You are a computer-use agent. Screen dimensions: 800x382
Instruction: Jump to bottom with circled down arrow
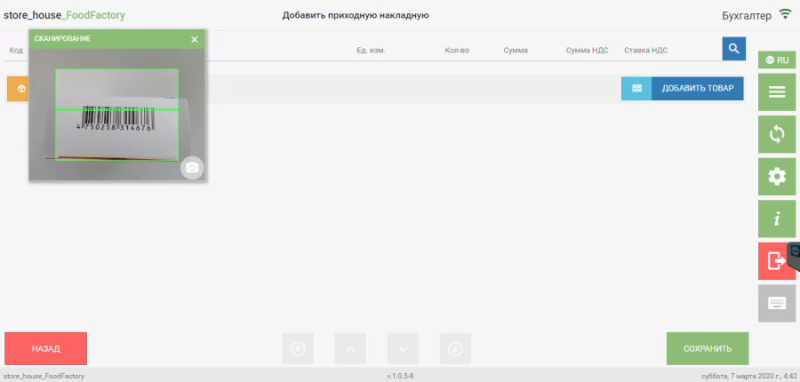click(455, 349)
